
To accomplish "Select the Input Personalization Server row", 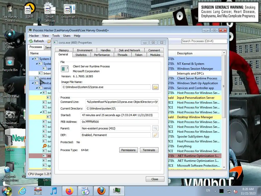I will (x=195, y=98).
